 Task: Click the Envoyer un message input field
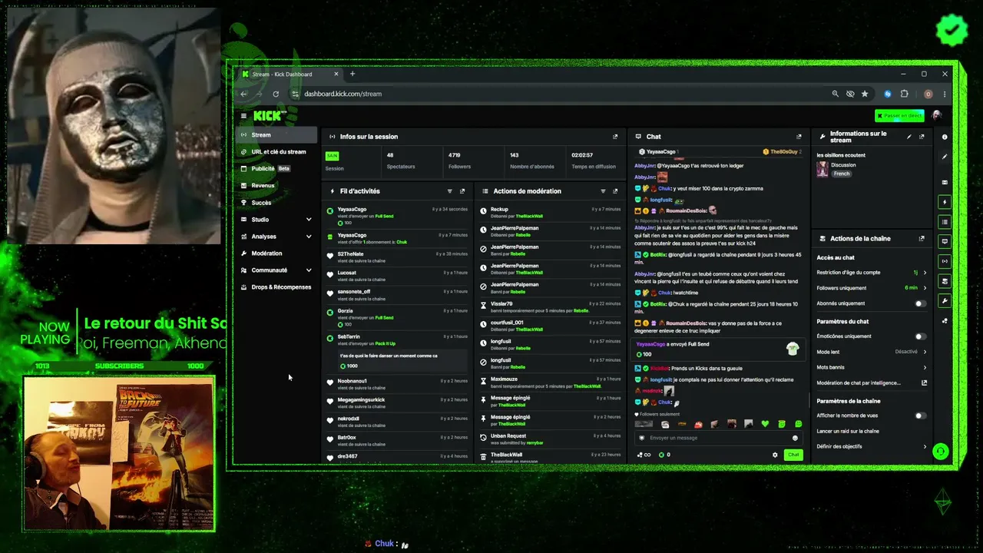point(718,438)
